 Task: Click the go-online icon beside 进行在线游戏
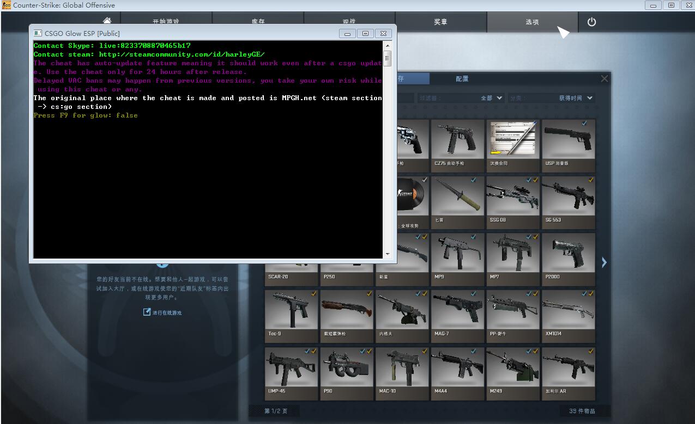point(147,312)
